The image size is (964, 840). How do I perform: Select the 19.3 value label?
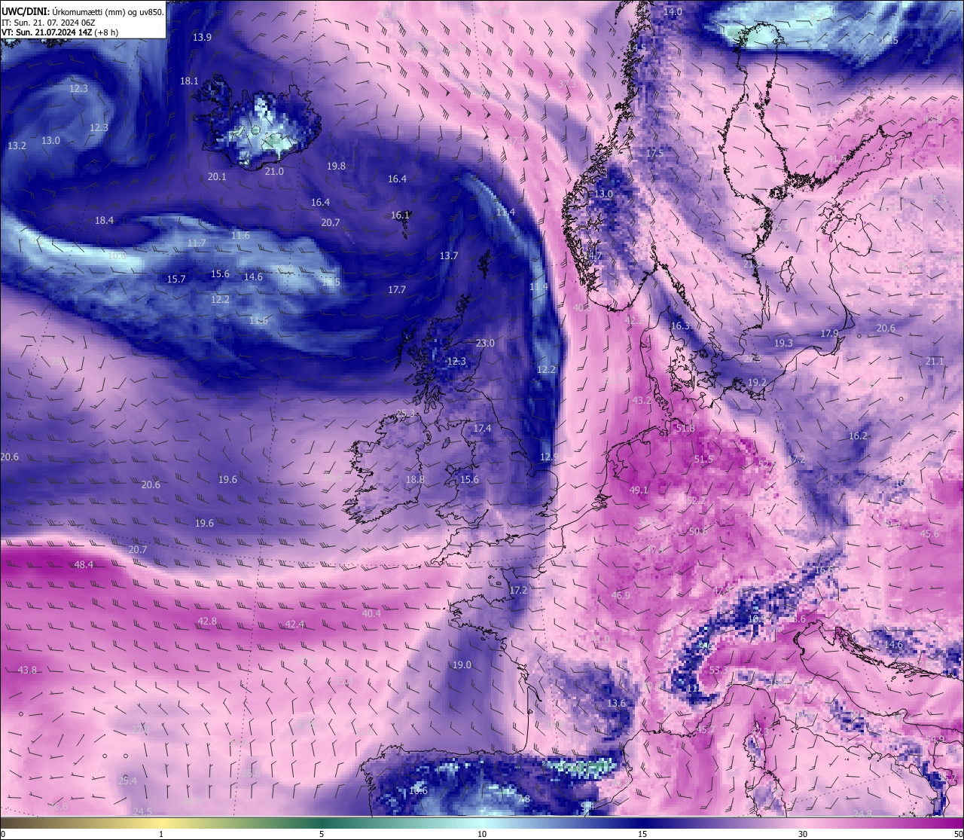tap(783, 344)
